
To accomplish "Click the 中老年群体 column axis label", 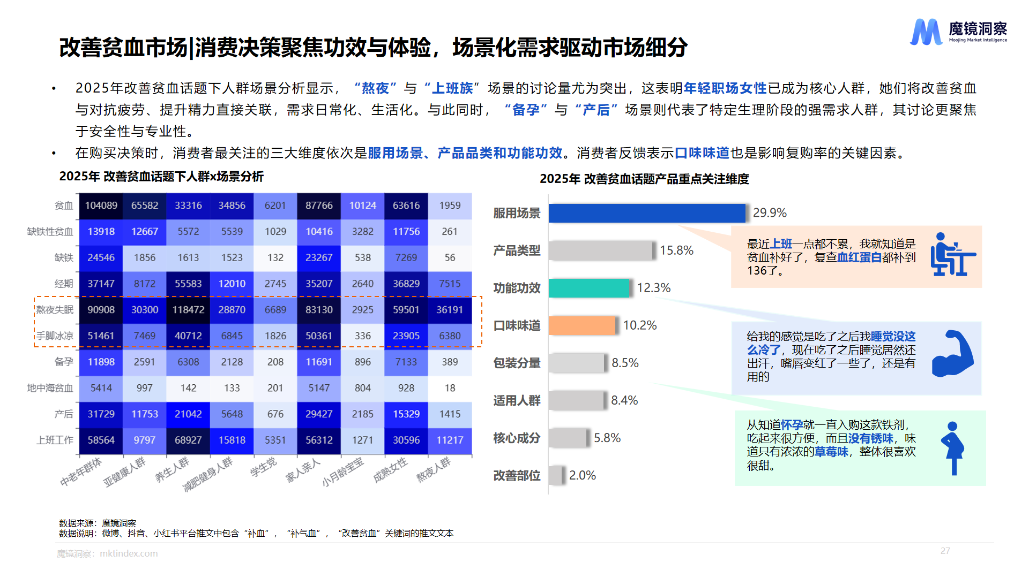I will tap(81, 471).
